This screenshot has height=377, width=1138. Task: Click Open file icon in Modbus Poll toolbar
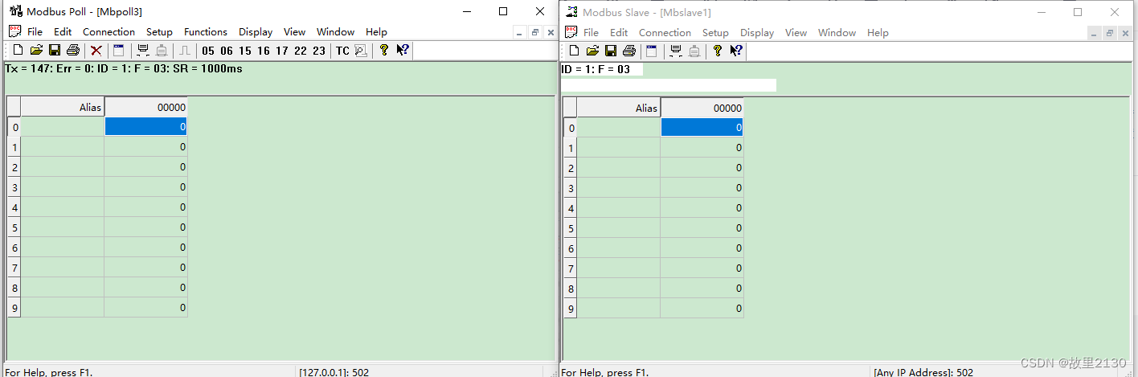click(x=36, y=51)
